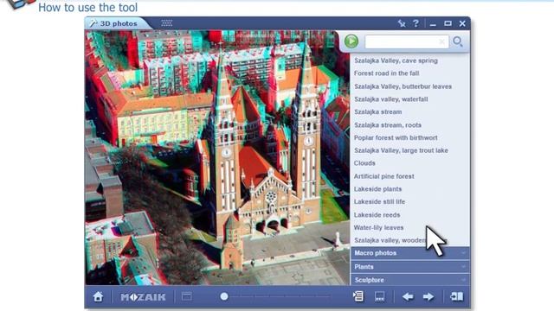Click the green play button
Viewport: 554px width, 311px height.
click(351, 41)
